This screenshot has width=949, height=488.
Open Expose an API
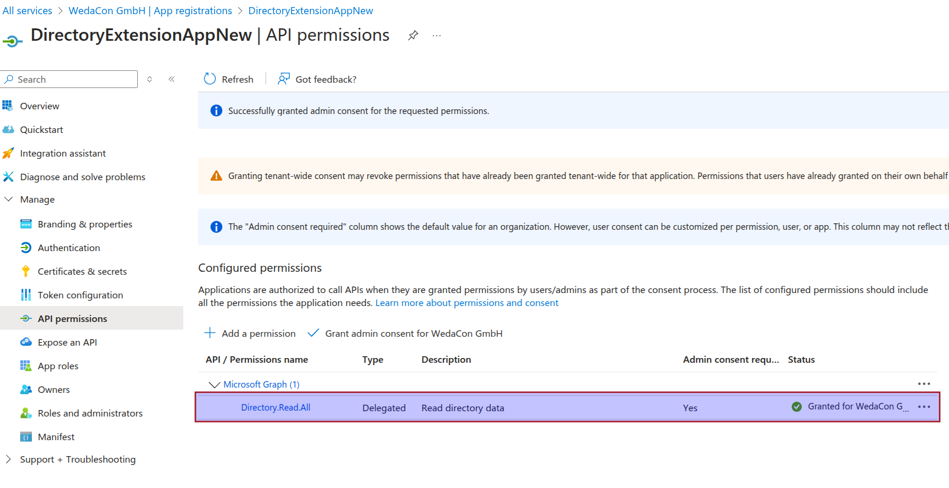(x=67, y=342)
